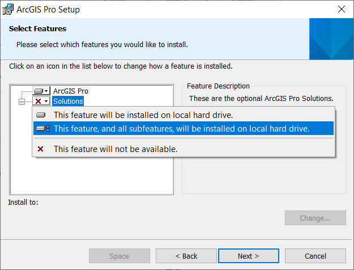Screen dimensions: 354x270
Task: Click the drive-with-subfeatures icon in menu
Action: [42, 129]
